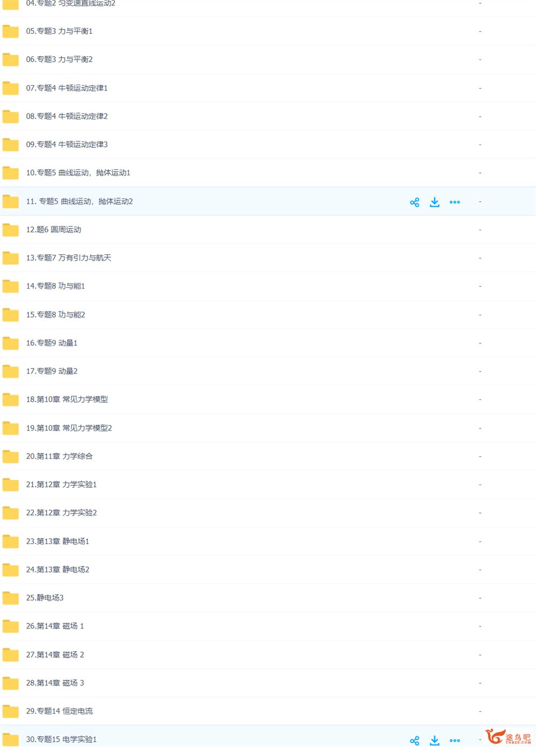Click folder icon of 15.专题8 功与能2
This screenshot has height=747, width=536.
pyautogui.click(x=11, y=315)
